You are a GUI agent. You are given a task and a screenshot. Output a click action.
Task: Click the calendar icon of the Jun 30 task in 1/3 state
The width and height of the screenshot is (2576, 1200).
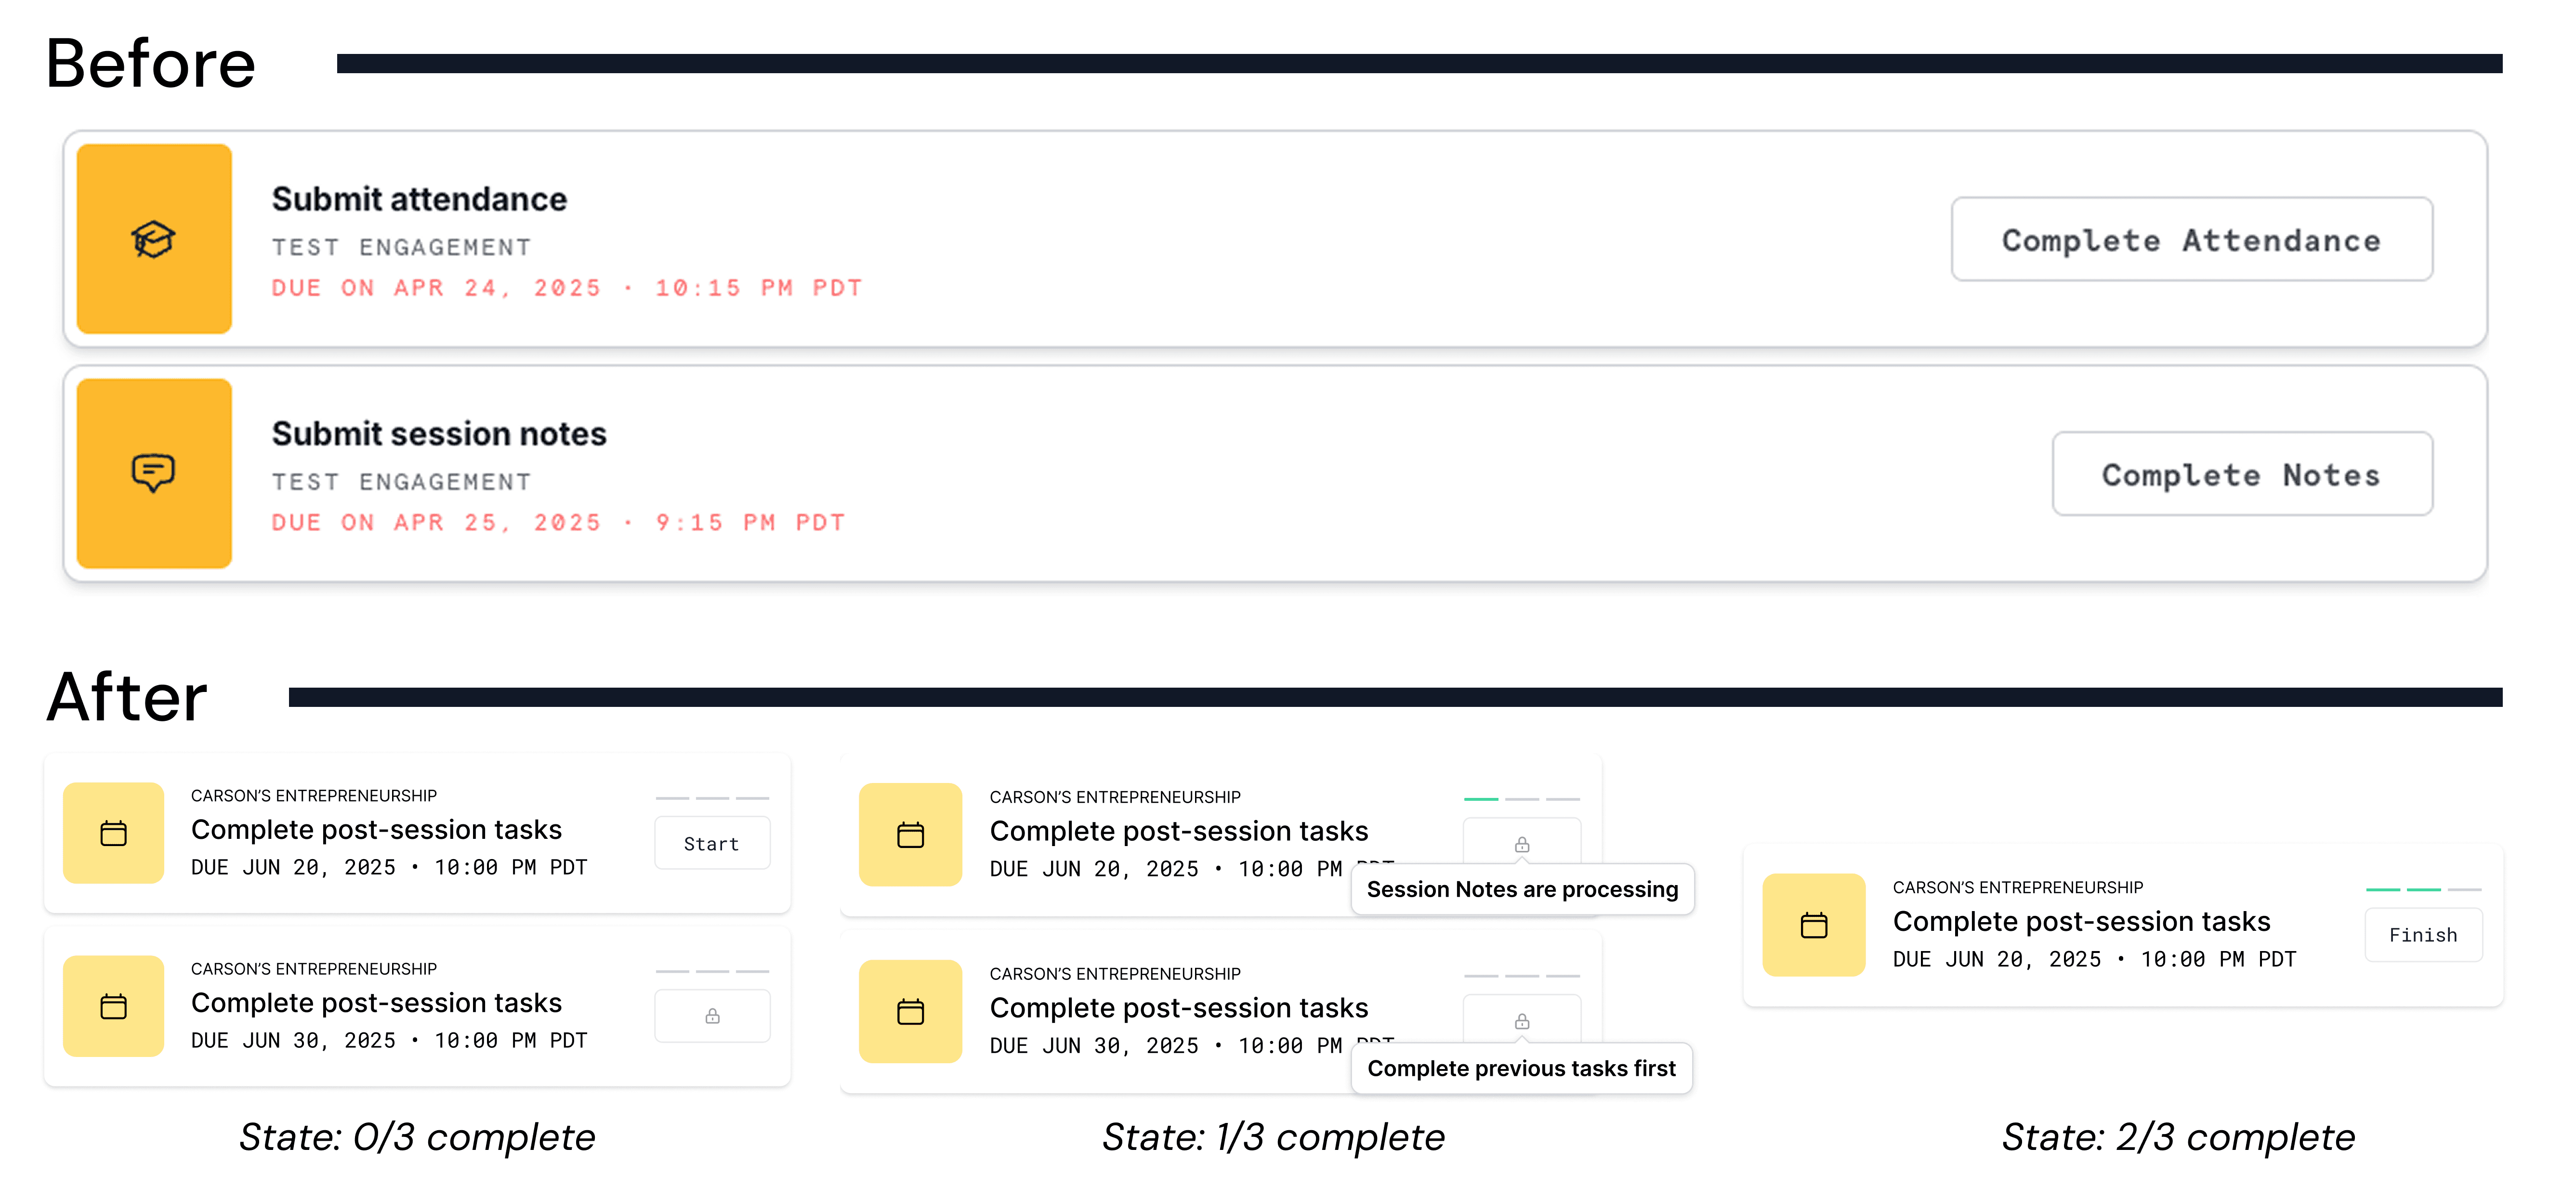click(910, 1012)
